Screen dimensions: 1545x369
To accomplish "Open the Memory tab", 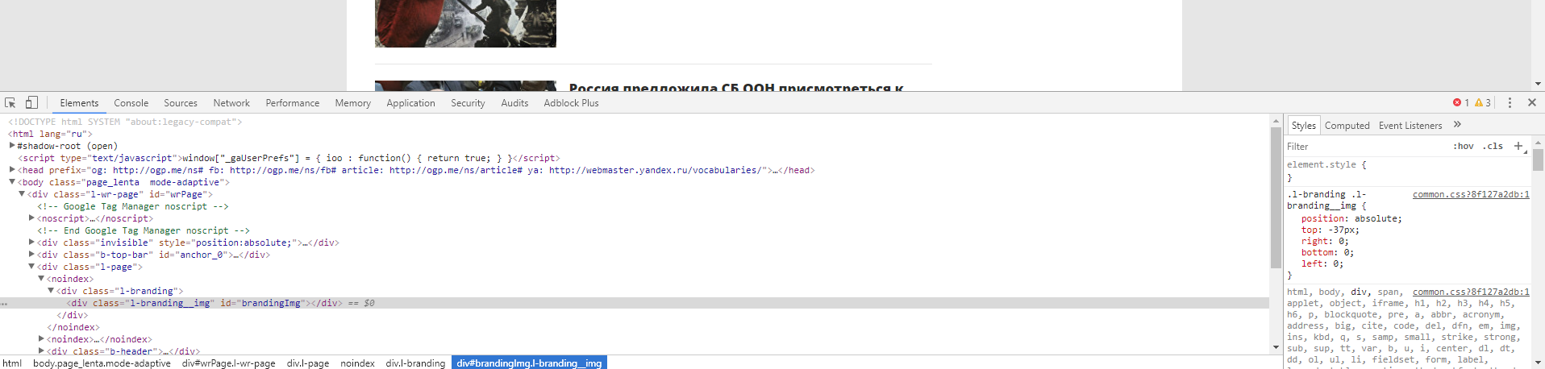I will coord(353,103).
